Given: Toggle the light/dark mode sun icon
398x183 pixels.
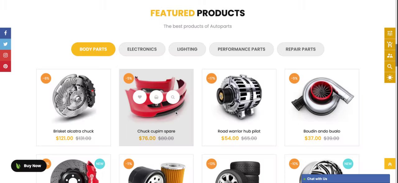Looking at the screenshot, I should point(390,77).
